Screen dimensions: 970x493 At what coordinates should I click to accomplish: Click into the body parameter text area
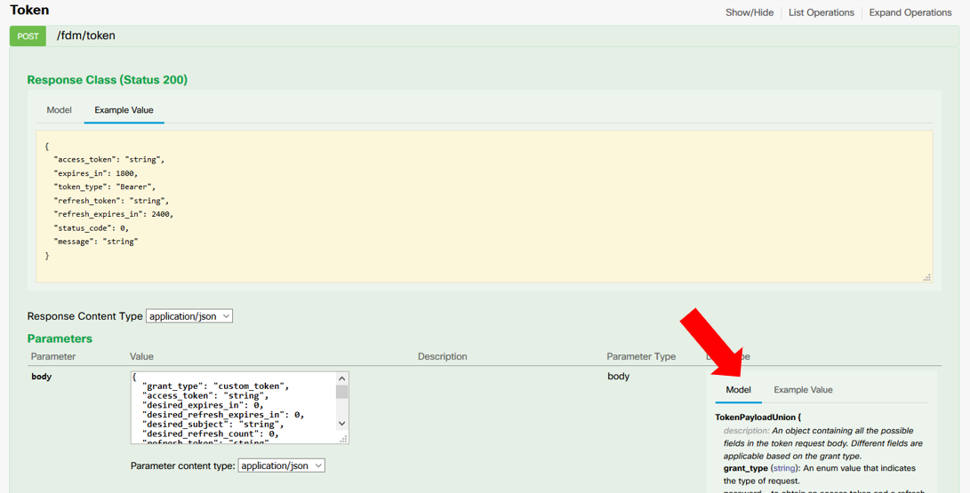click(233, 408)
